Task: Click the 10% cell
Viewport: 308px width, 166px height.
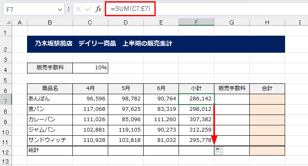Action: tap(90, 68)
